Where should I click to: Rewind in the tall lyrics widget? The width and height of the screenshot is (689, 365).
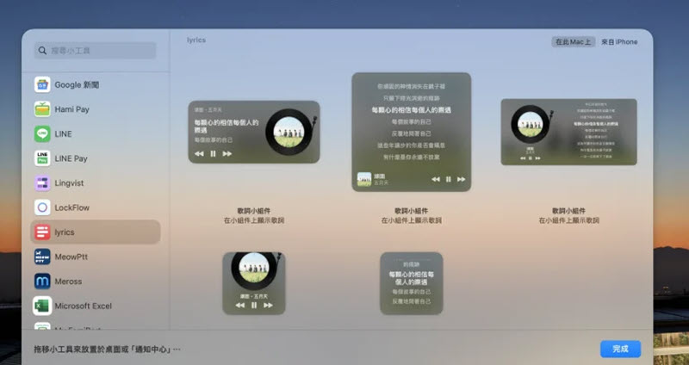pyautogui.click(x=436, y=179)
